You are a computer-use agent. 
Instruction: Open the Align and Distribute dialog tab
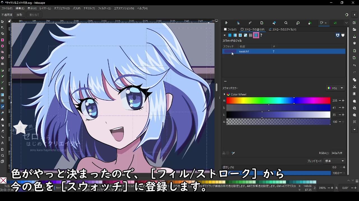pyautogui.click(x=226, y=23)
